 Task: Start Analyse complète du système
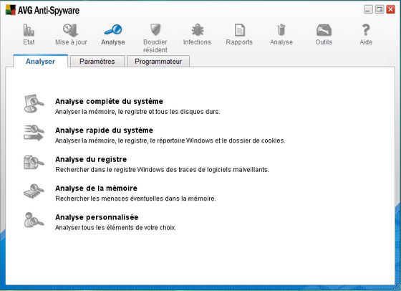click(x=109, y=101)
